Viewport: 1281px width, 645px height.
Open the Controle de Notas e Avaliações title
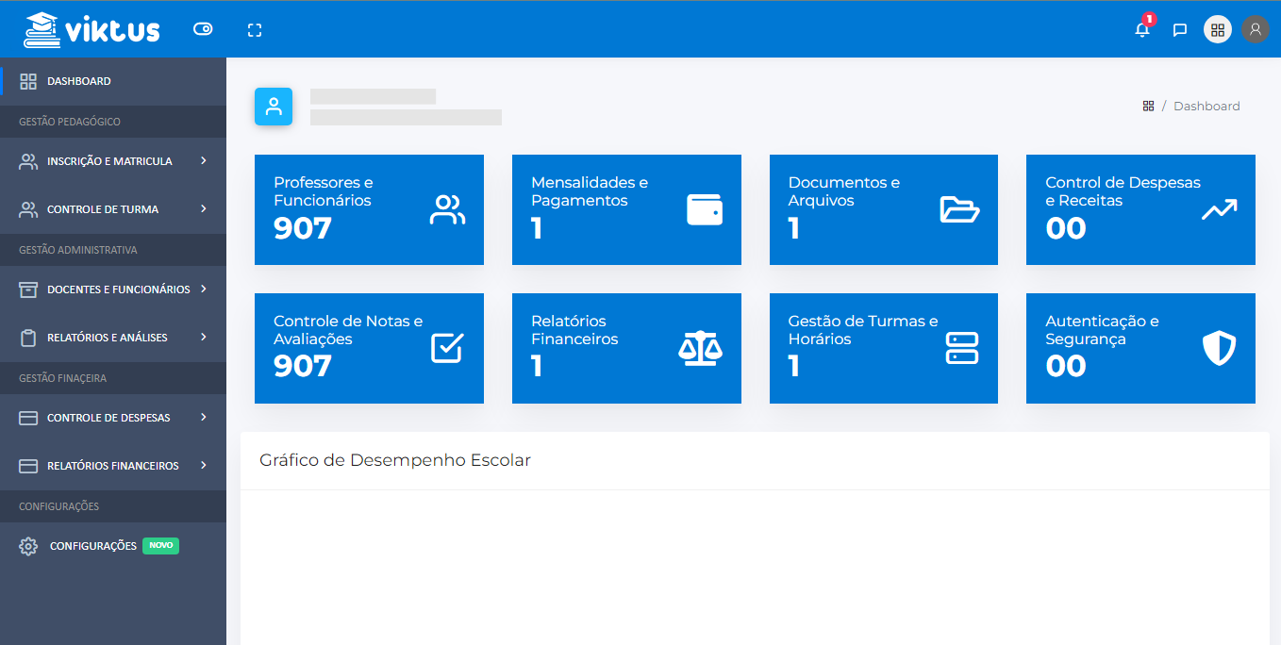click(348, 330)
